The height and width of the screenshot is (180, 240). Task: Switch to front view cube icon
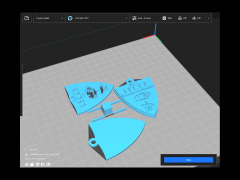(x=32, y=164)
